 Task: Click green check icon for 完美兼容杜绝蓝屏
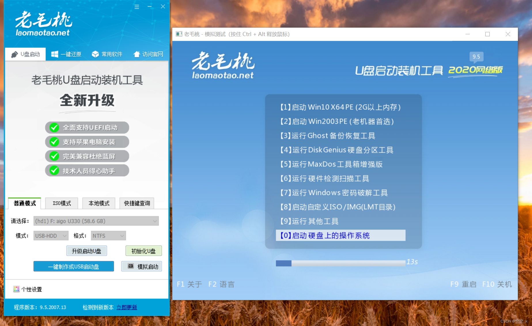[x=54, y=156]
